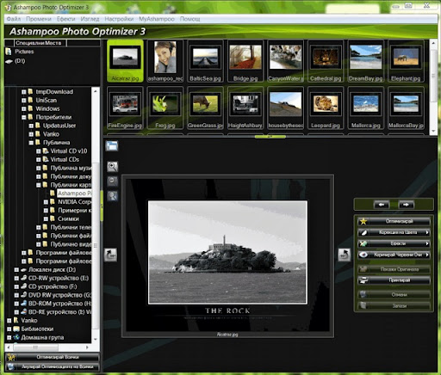Rotate image right with the right rotate icon

coord(344,255)
